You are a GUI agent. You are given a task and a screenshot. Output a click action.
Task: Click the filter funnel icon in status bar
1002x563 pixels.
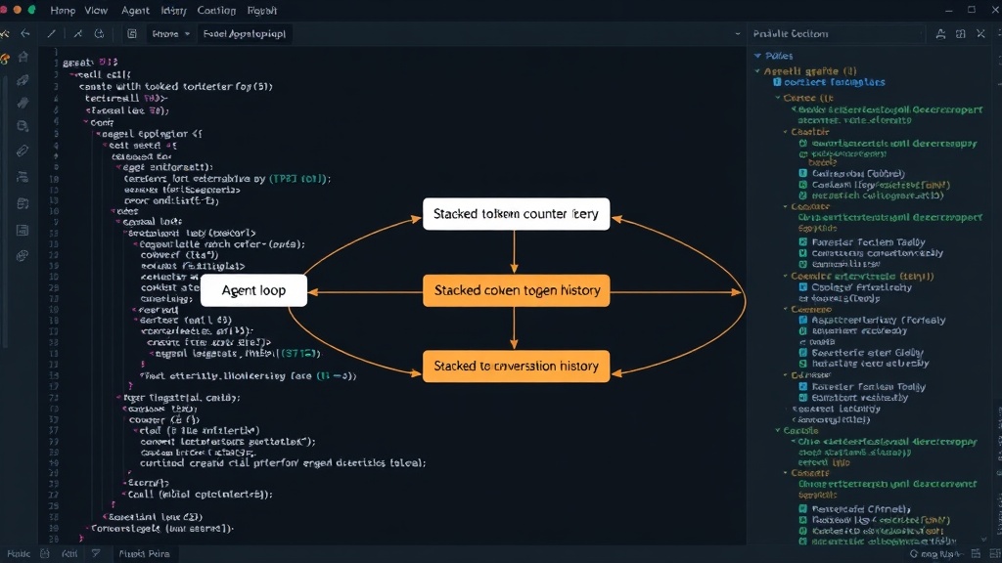[x=95, y=553]
